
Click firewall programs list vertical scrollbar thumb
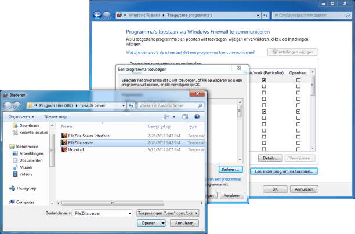tap(313, 85)
